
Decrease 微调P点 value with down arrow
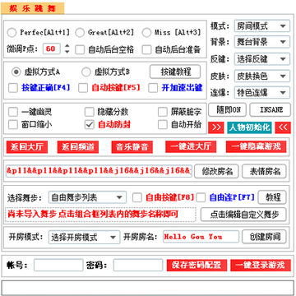coord(67,52)
